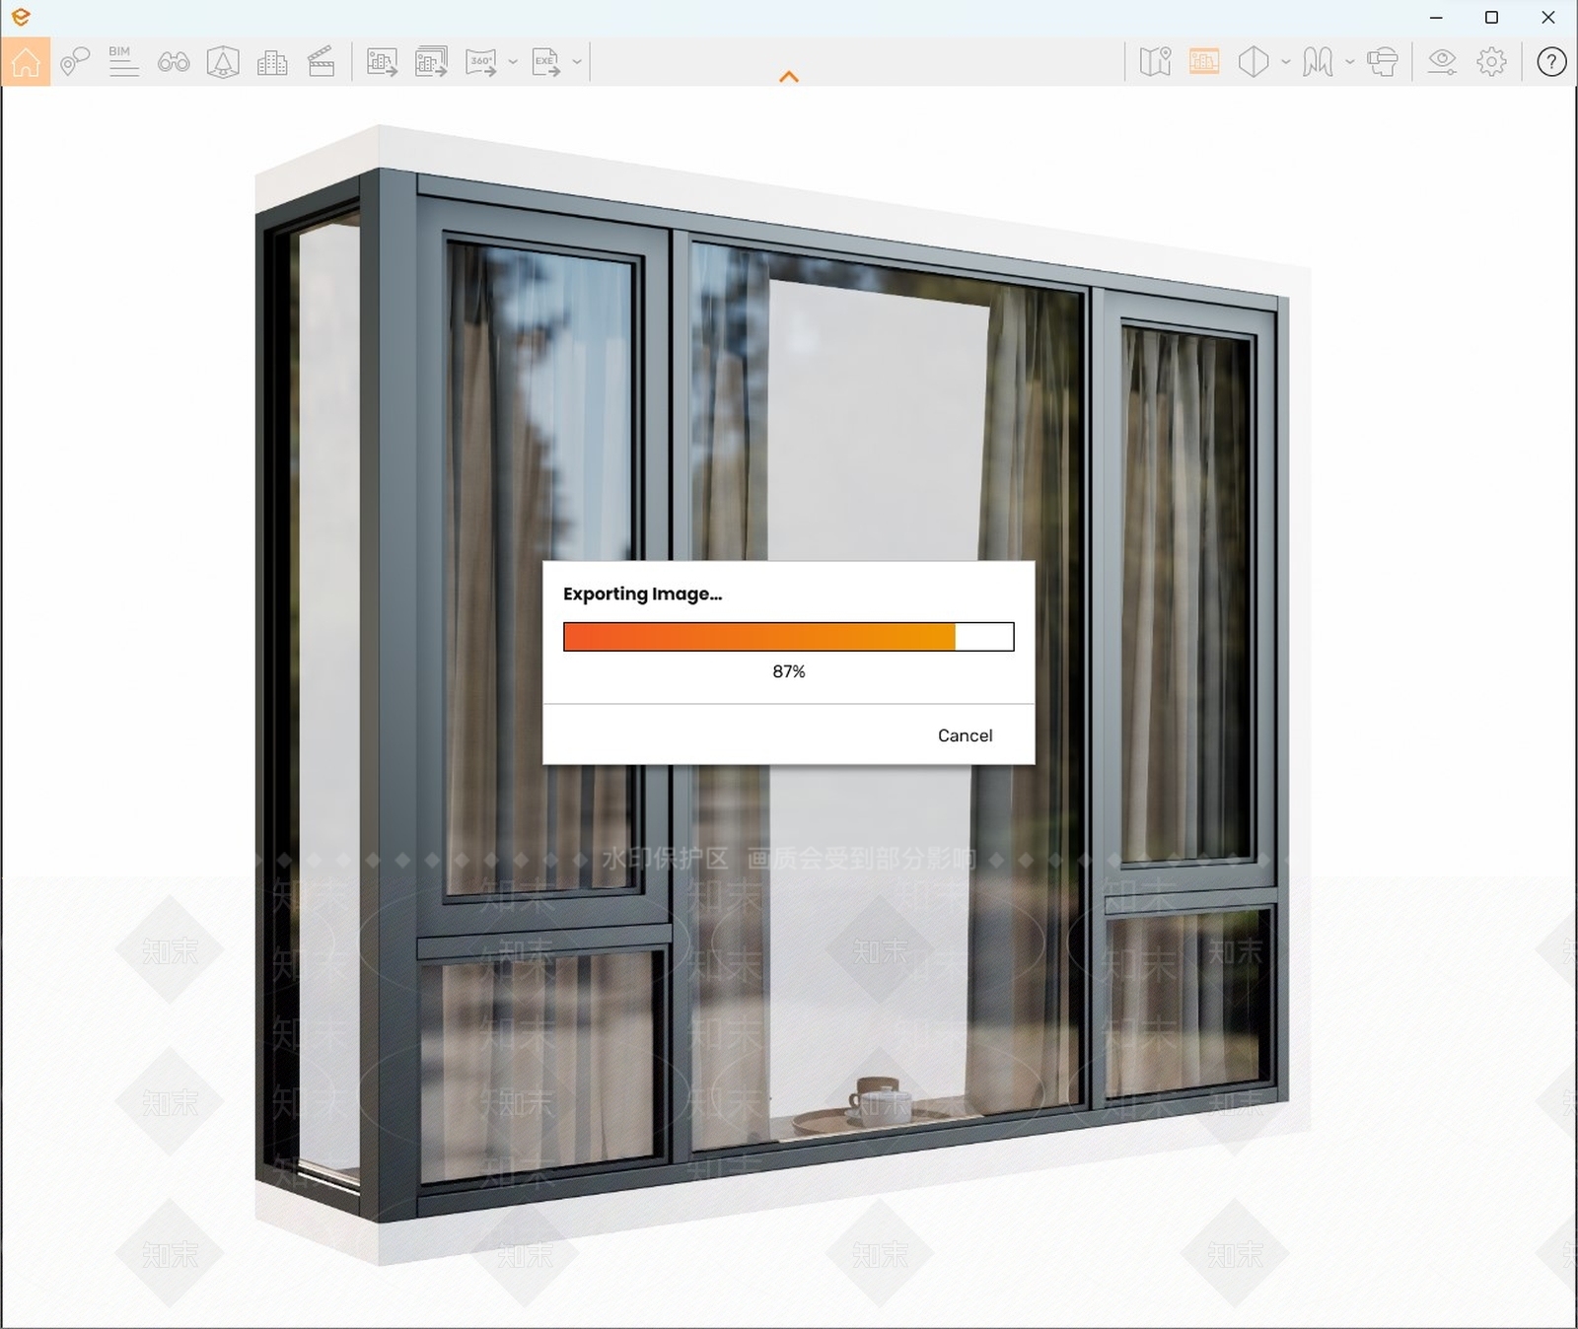Expand the panorama export dropdown arrow

click(513, 62)
